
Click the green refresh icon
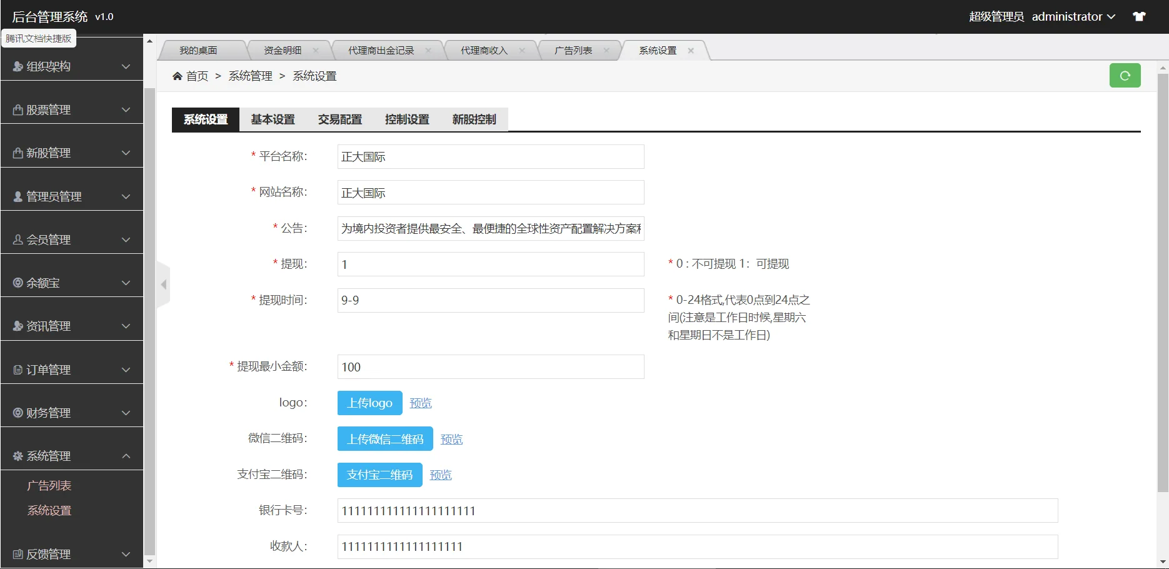(1125, 75)
